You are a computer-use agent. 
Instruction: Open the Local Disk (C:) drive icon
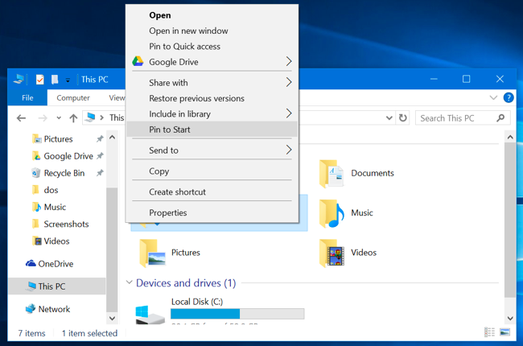(x=150, y=315)
